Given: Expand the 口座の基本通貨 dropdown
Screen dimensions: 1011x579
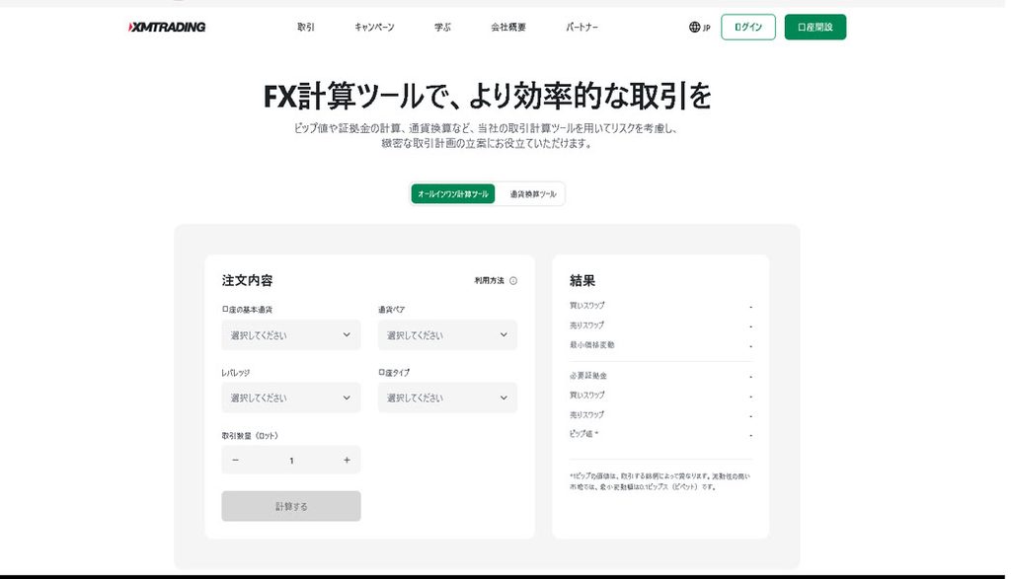Looking at the screenshot, I should point(291,335).
